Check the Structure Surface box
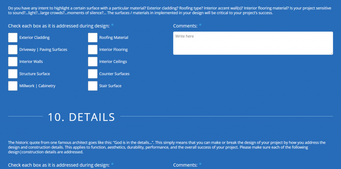Viewport: 341px width, 169px height. 13,74
